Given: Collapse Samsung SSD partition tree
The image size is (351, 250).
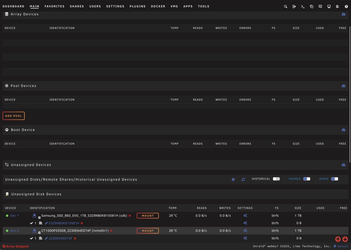Looking at the screenshot, I should (39, 218).
